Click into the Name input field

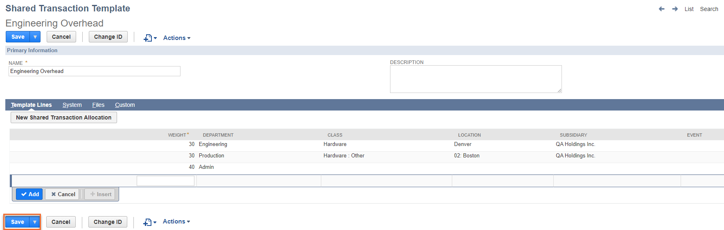point(94,71)
